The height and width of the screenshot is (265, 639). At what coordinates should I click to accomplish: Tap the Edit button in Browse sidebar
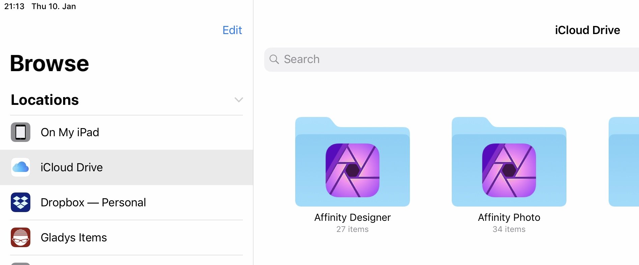232,30
